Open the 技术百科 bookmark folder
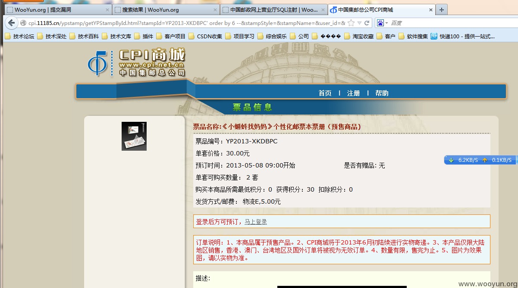Viewport: 518px width, 288px height. pyautogui.click(x=84, y=37)
